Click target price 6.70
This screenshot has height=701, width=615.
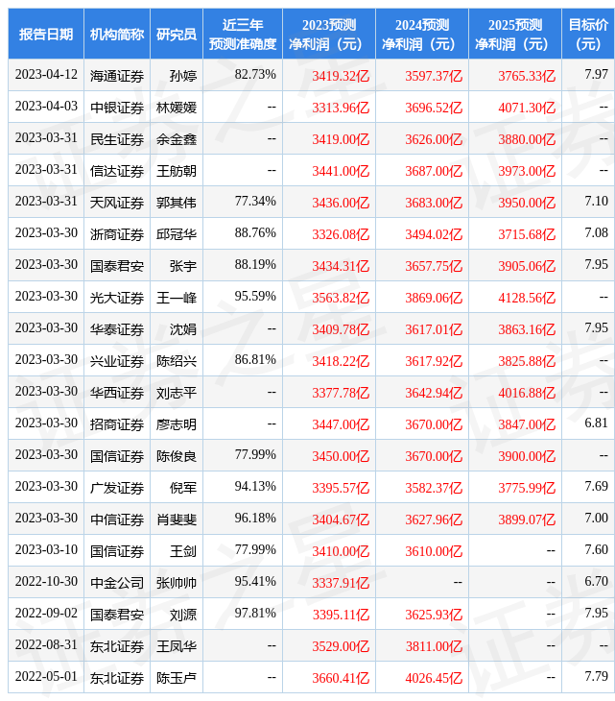click(596, 582)
